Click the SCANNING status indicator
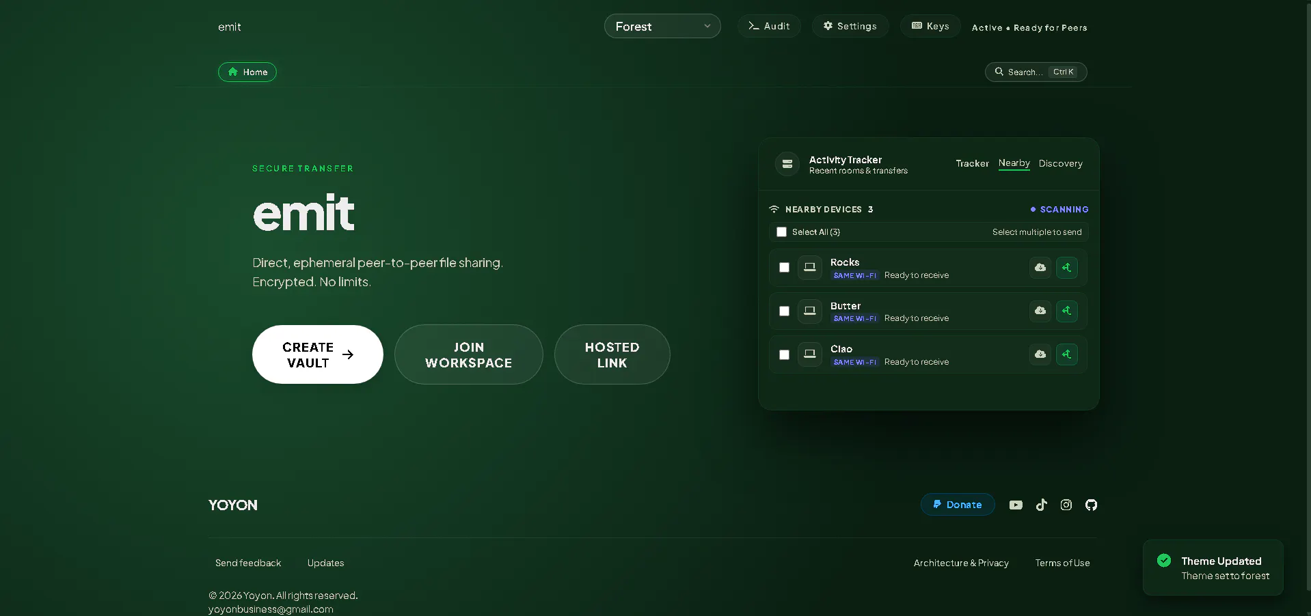1311x616 pixels. coord(1059,210)
